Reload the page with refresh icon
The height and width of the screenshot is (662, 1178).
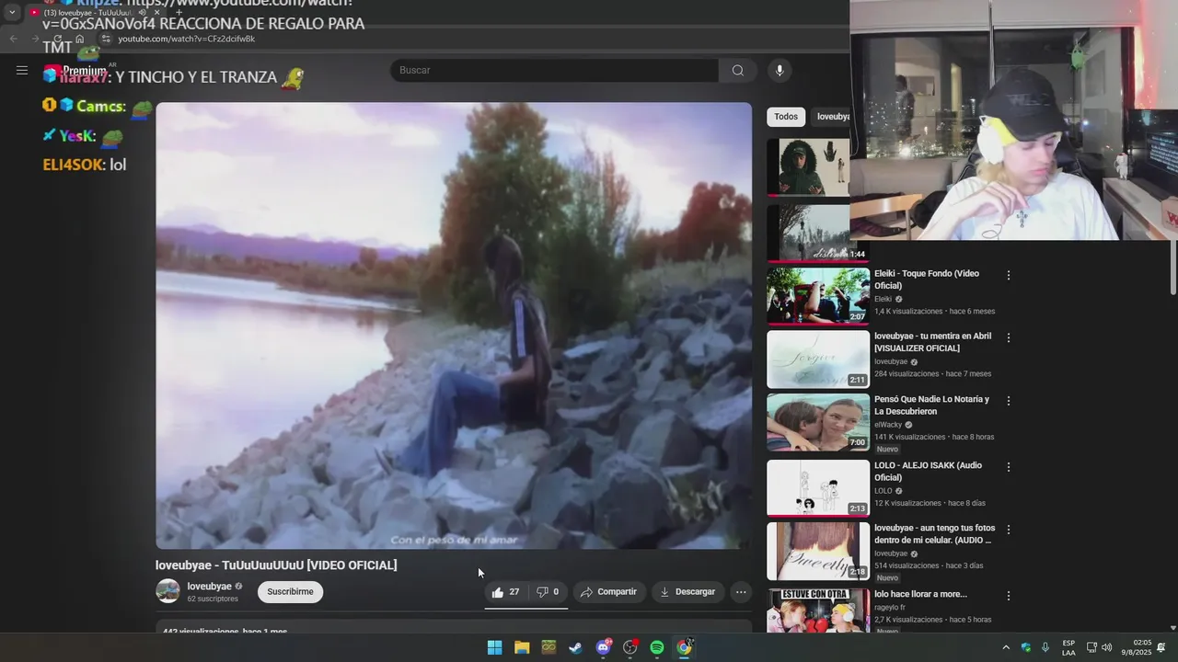click(x=57, y=39)
